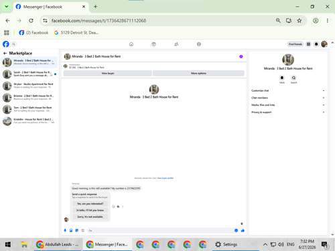
Task: Mute the conversation in the right panel
Action: 282,78
